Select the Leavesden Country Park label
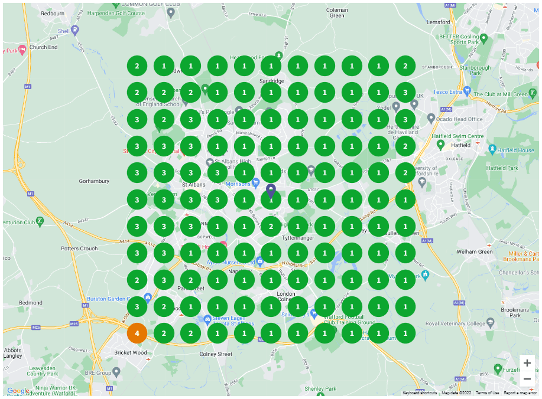The width and height of the screenshot is (542, 399). tap(43, 371)
